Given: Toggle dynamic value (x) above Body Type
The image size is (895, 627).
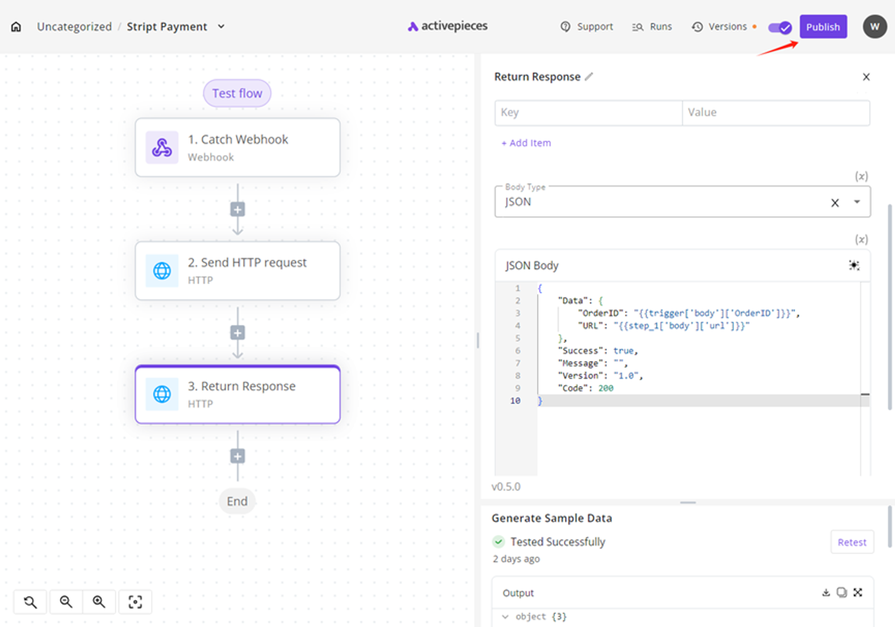Looking at the screenshot, I should [x=861, y=176].
